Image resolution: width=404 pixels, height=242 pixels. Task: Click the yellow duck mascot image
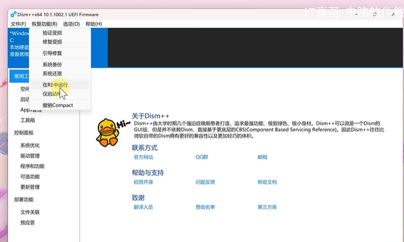click(108, 133)
